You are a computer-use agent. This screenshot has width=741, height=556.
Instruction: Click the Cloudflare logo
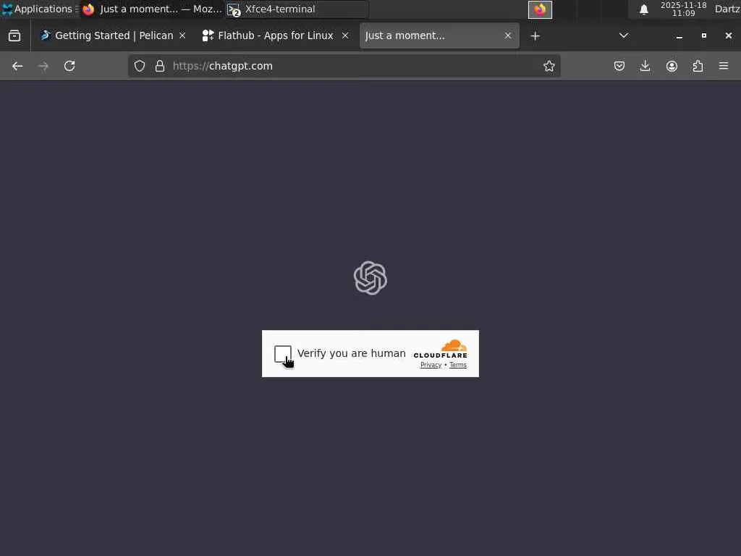point(441,349)
